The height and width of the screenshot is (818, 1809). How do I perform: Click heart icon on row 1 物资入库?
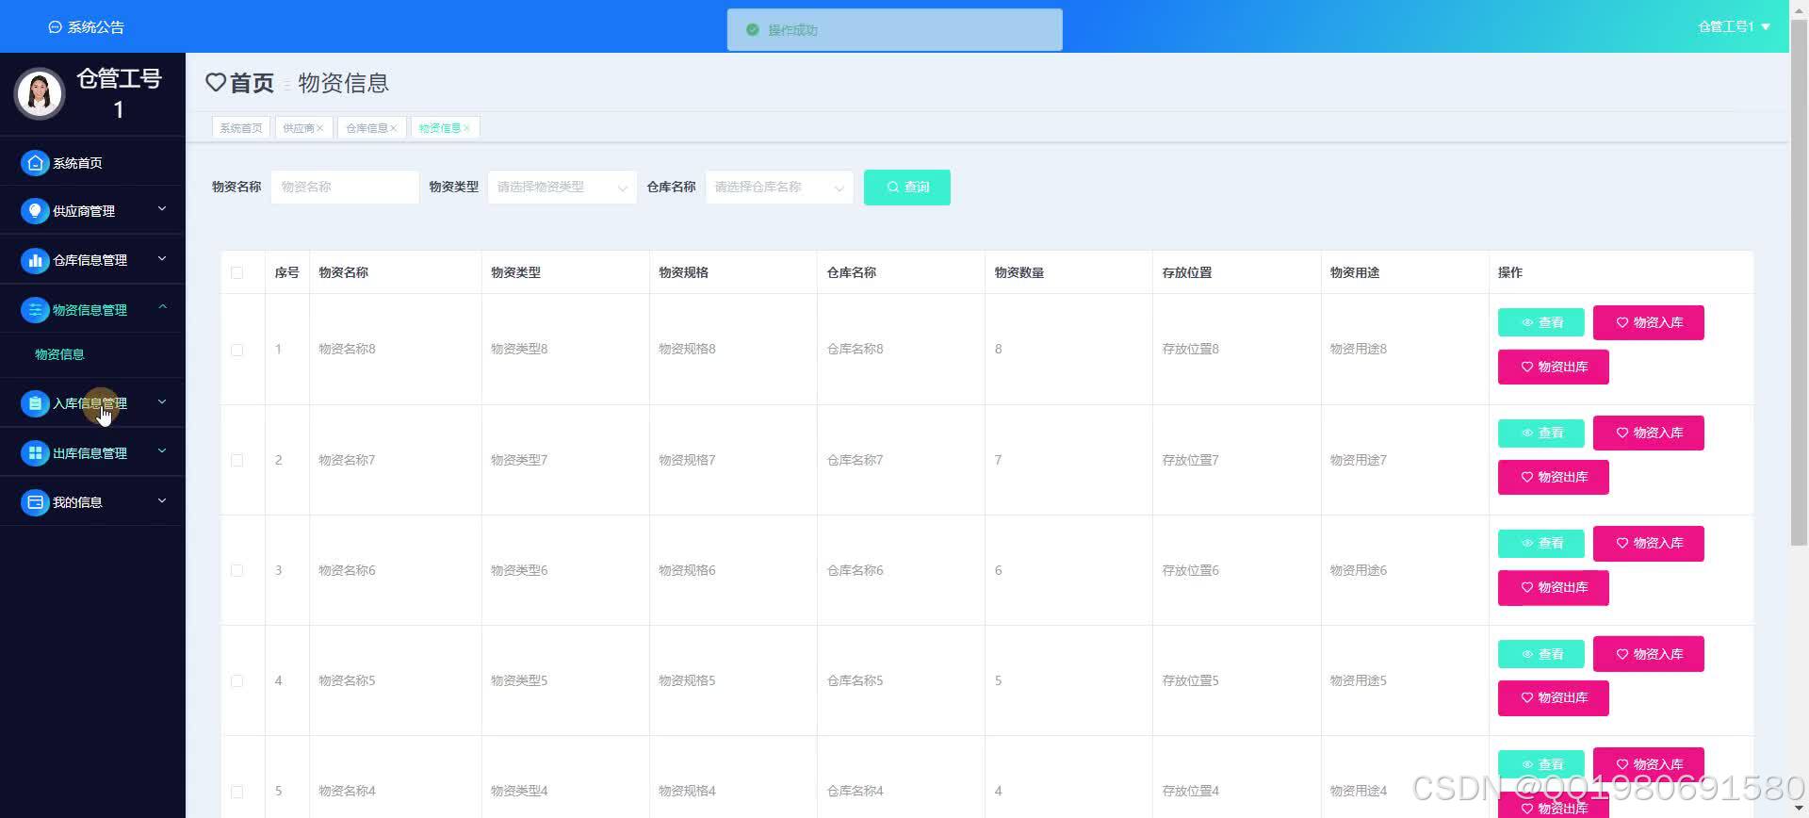[x=1622, y=322]
